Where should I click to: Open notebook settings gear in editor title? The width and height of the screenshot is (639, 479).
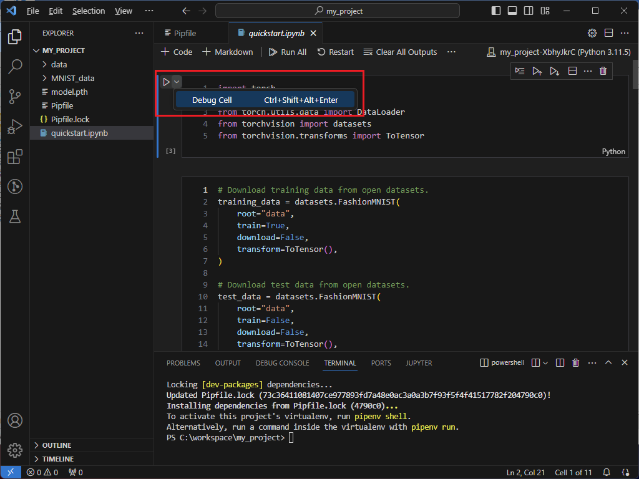[592, 33]
